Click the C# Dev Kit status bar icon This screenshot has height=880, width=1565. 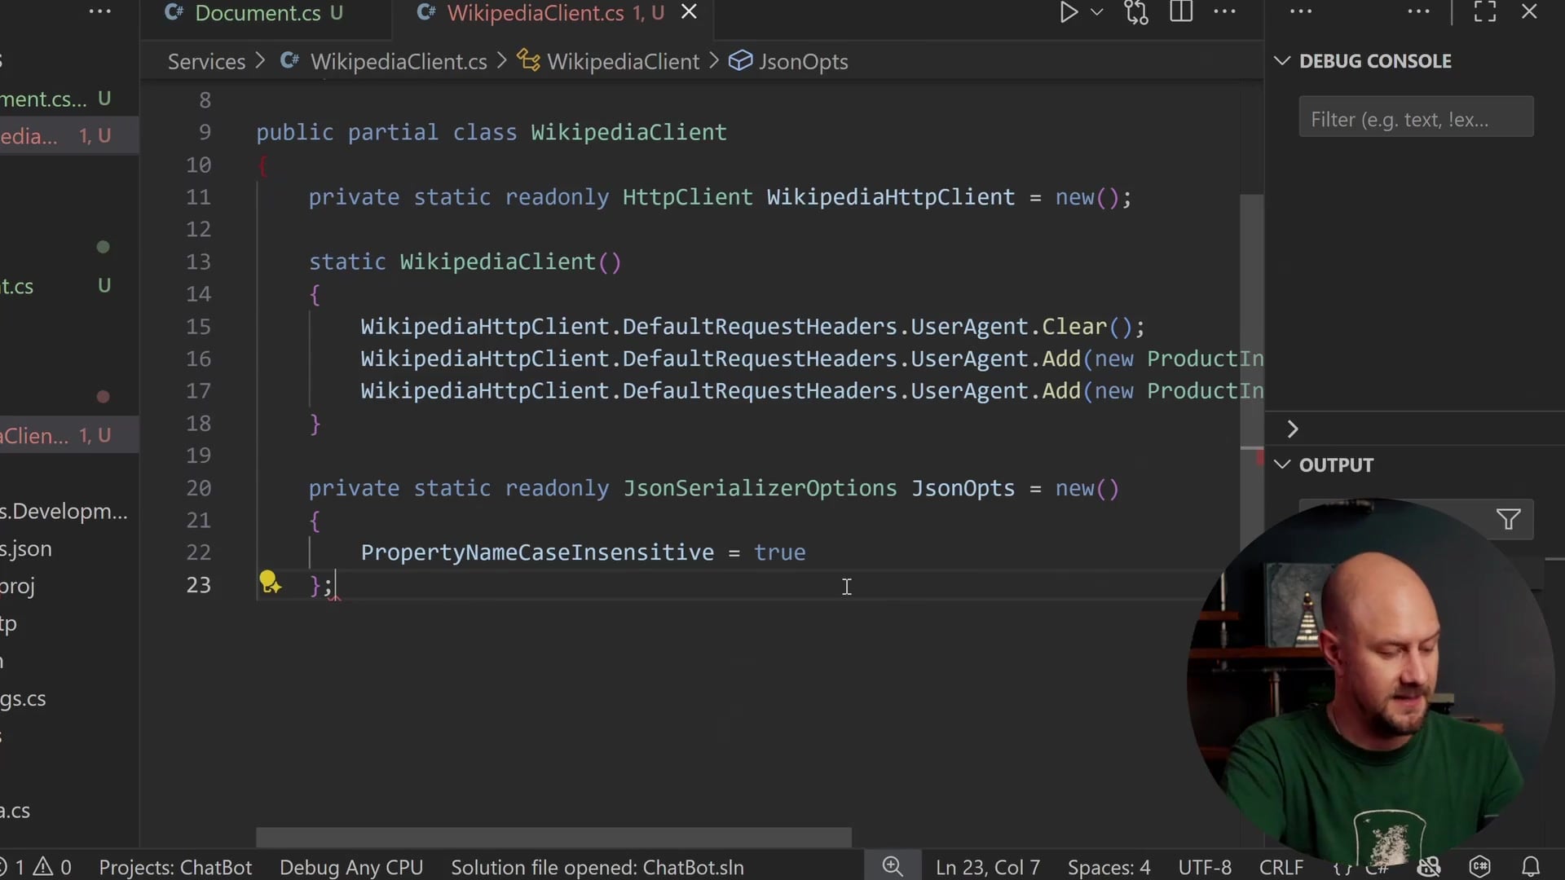pyautogui.click(x=1479, y=866)
